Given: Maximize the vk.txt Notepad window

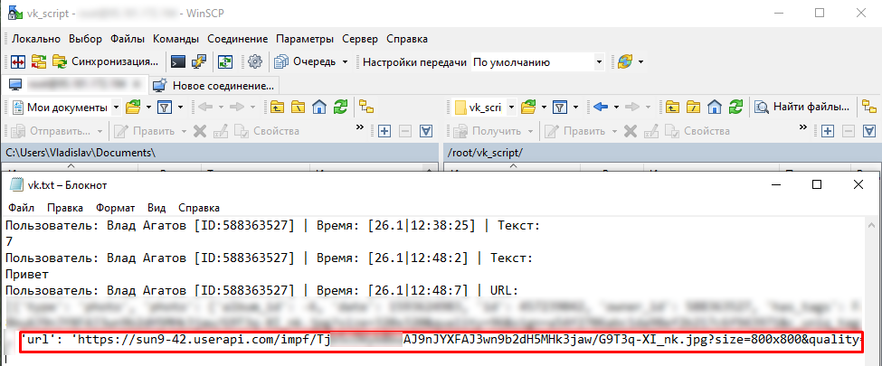Looking at the screenshot, I should (x=817, y=184).
